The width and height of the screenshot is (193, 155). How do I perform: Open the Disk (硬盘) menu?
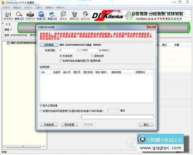tap(17, 8)
